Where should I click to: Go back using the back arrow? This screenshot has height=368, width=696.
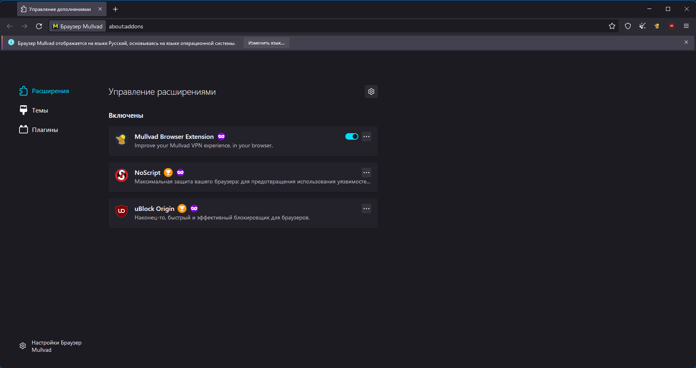[10, 26]
